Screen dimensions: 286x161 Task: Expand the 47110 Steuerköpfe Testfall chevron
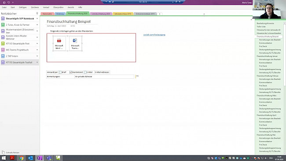coord(37,62)
